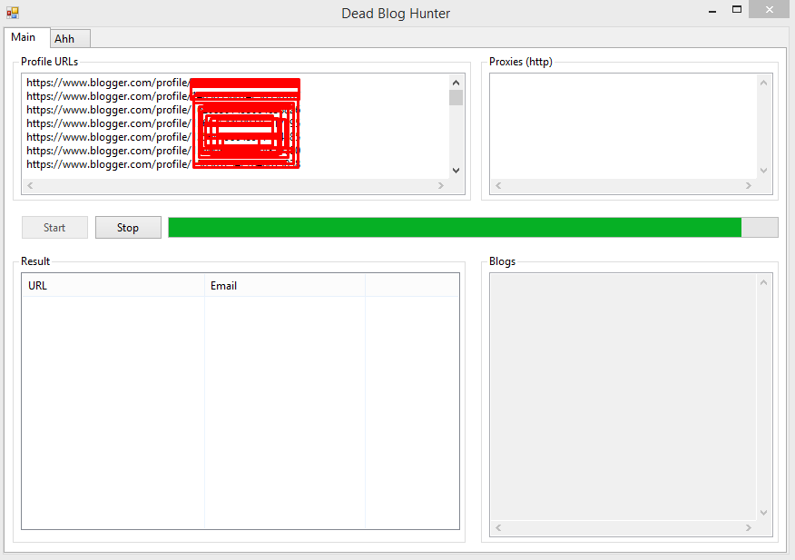Click Proxies box scroll down arrow
This screenshot has height=560, width=795.
(763, 171)
